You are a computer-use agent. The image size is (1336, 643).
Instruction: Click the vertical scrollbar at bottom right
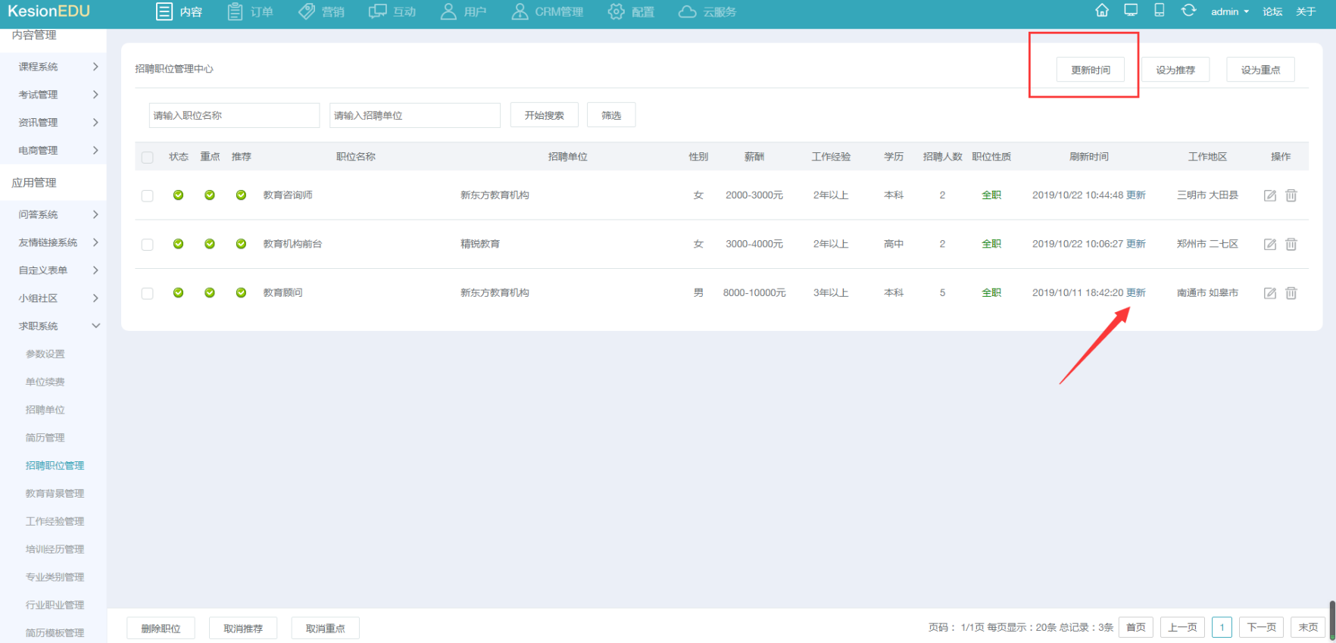pyautogui.click(x=1331, y=621)
